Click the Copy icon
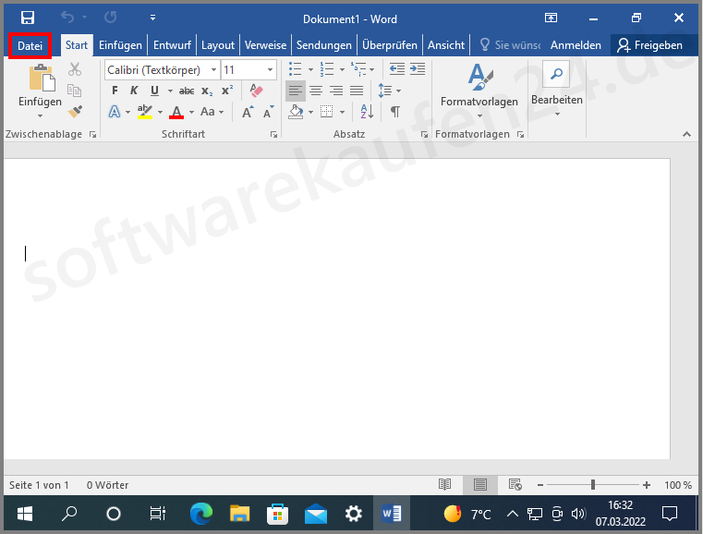This screenshot has width=703, height=534. [75, 91]
